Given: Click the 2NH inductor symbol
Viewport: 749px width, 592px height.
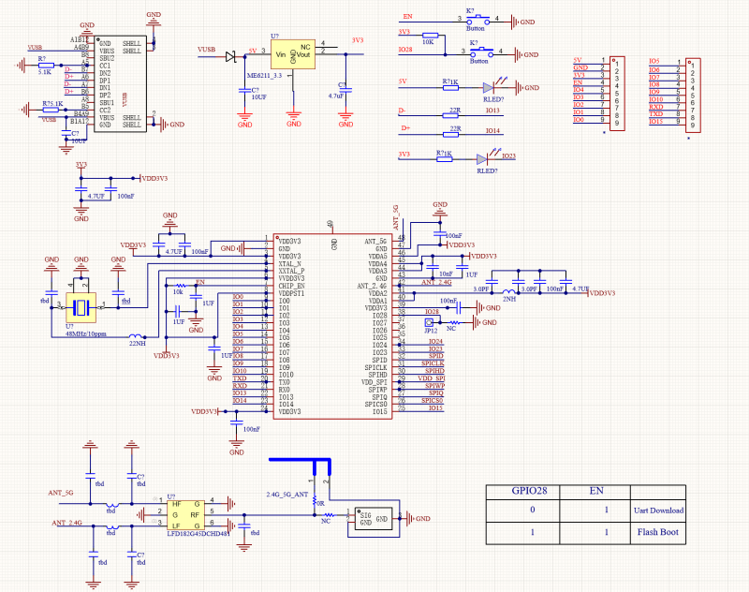Looking at the screenshot, I should pos(509,292).
